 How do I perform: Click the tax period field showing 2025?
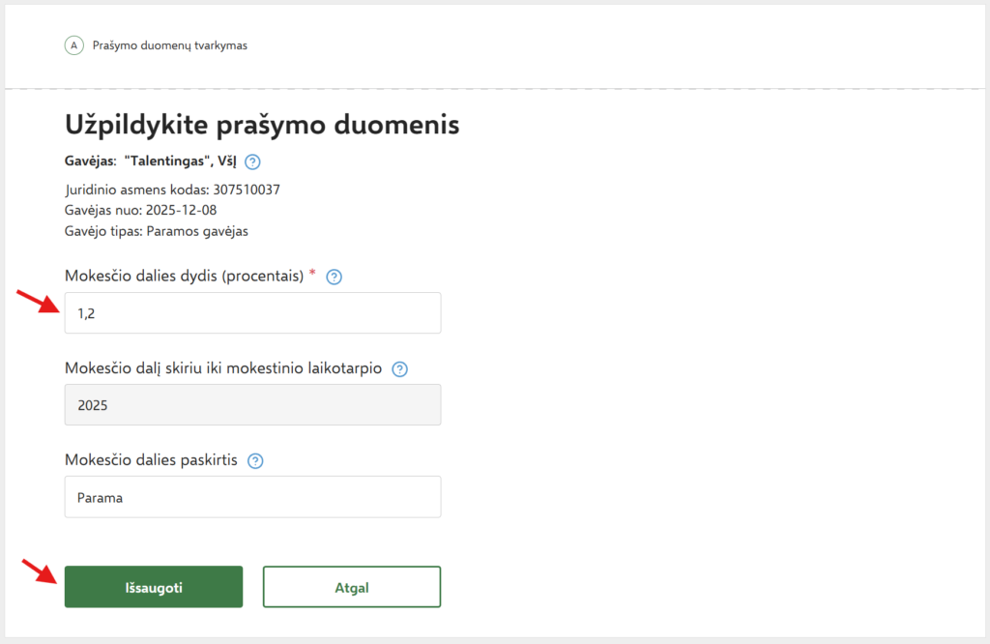252,405
